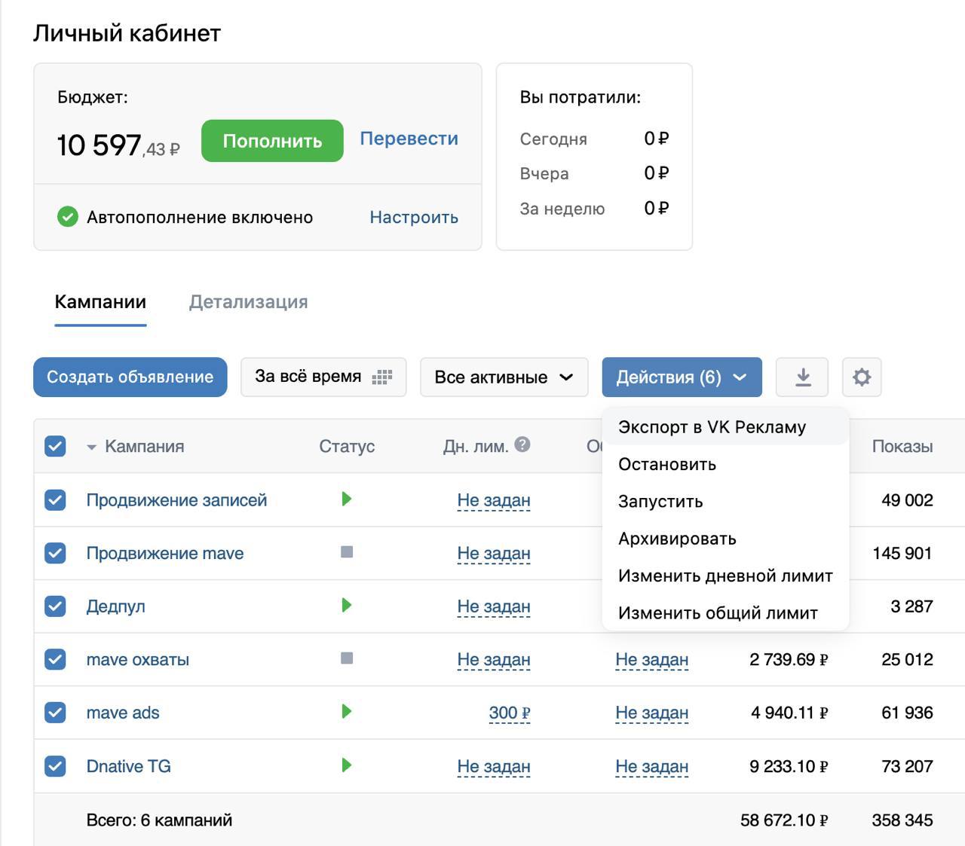
Task: Edit the 300 ₽ daily limit for mave ads
Action: [509, 713]
